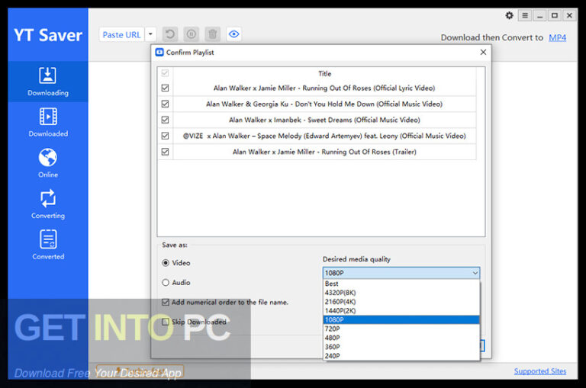Choose 2160P(4K) quality option

[x=401, y=301]
